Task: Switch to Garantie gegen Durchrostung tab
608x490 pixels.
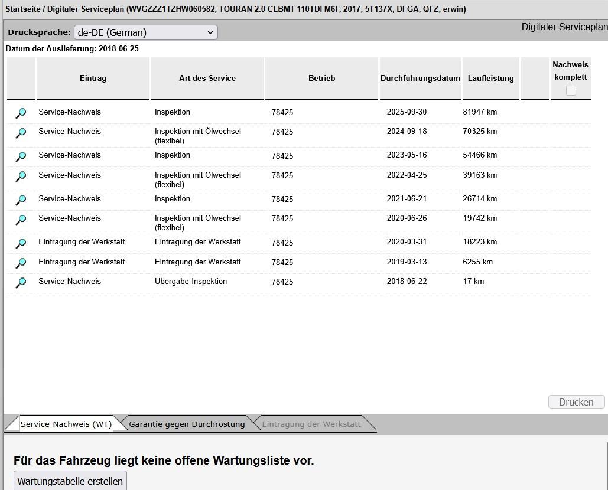Action: click(x=187, y=424)
